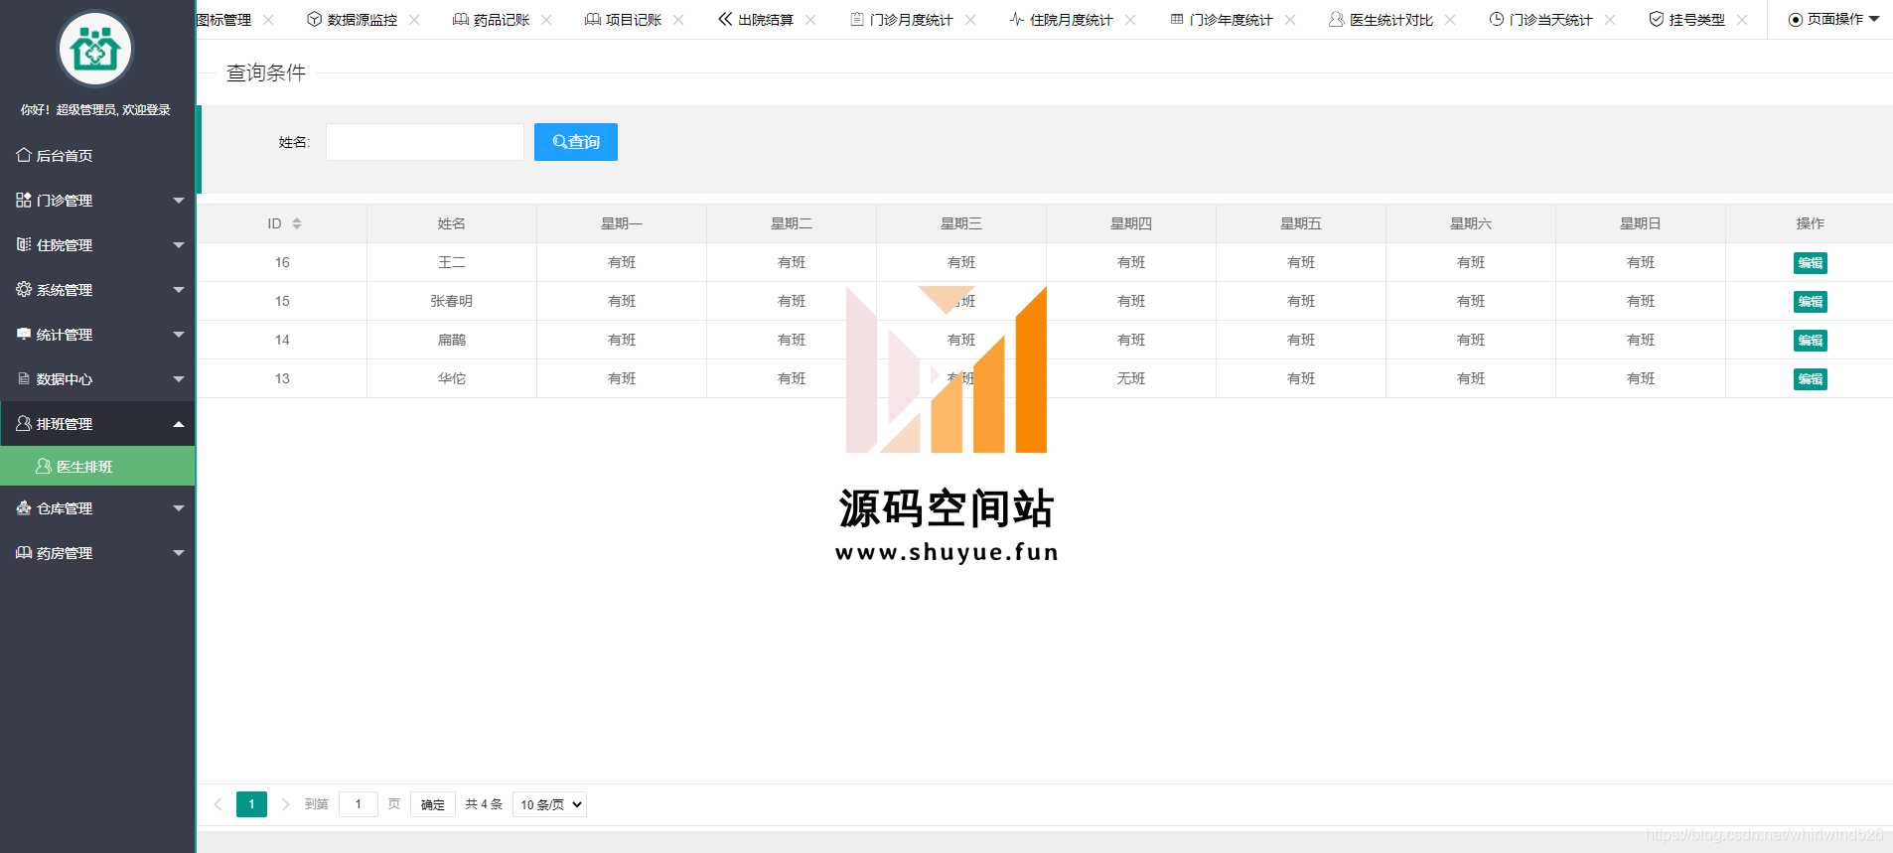
Task: Switch to the 门诊当天统计 tab
Action: click(x=1550, y=20)
